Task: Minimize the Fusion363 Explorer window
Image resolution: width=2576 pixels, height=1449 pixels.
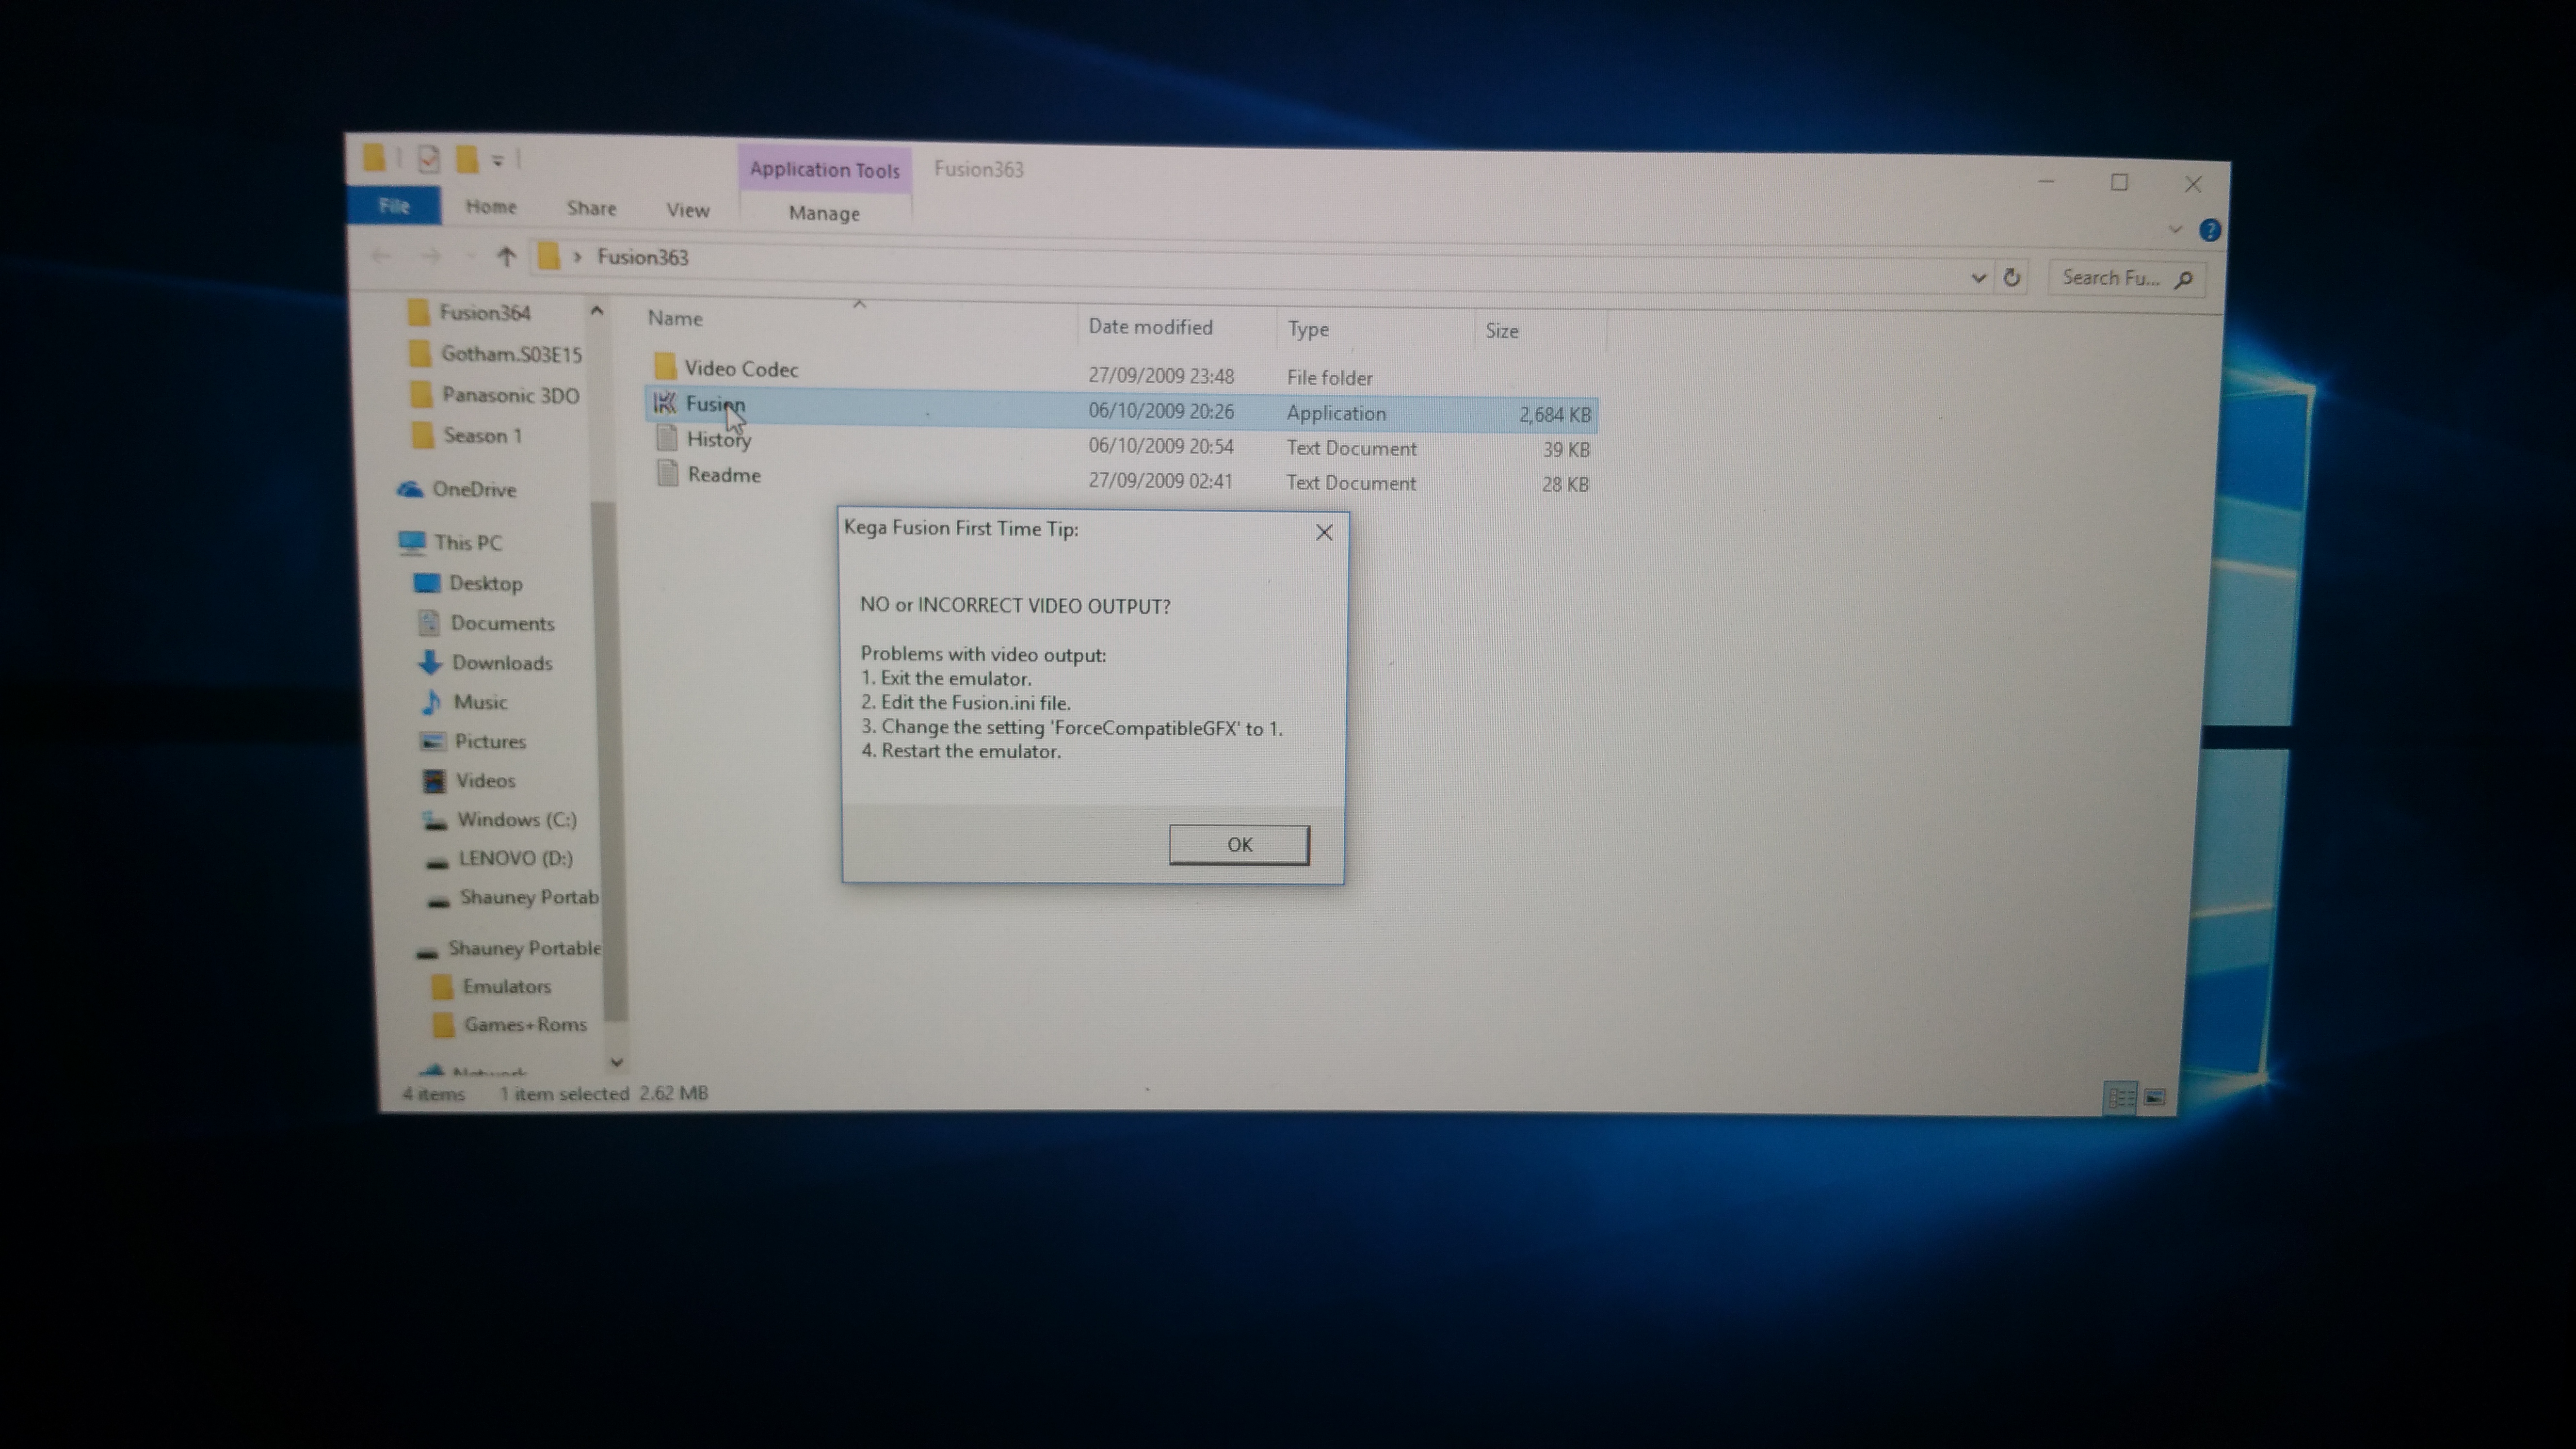Action: click(2046, 182)
